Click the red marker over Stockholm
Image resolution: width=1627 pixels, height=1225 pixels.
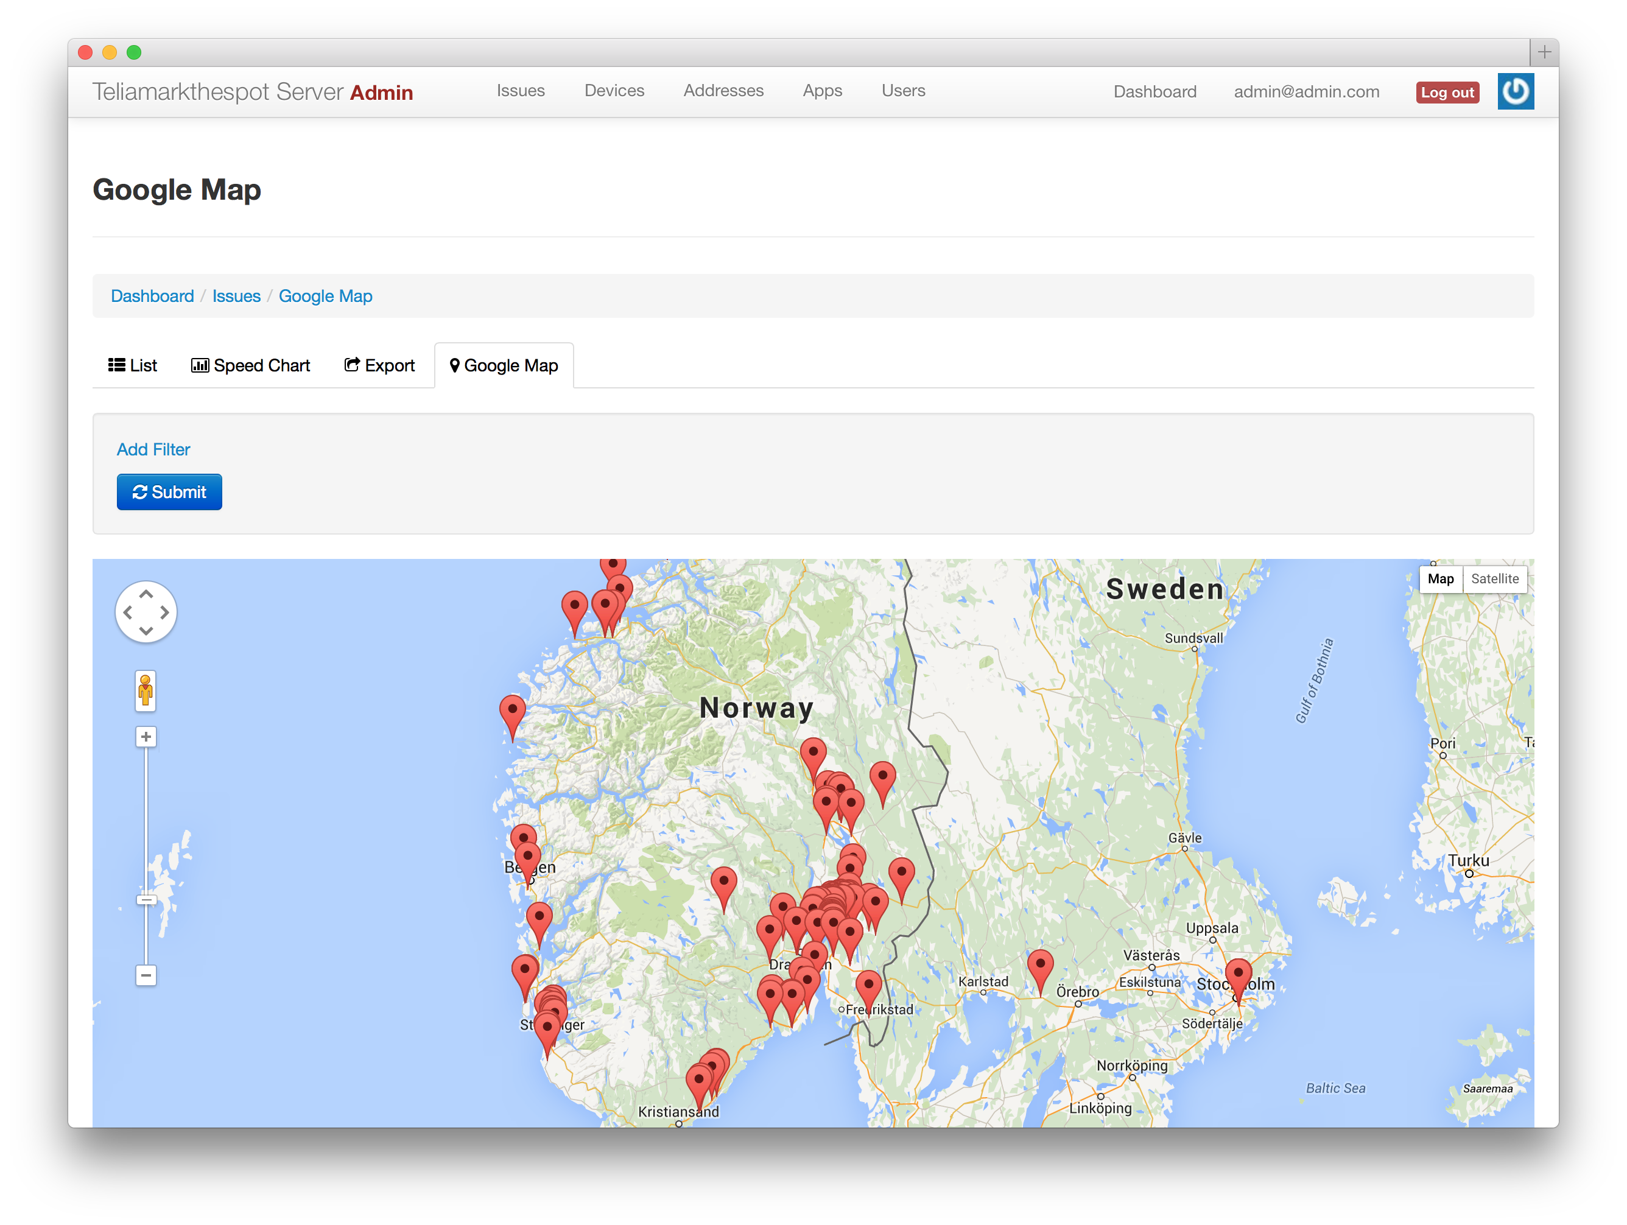(1238, 974)
